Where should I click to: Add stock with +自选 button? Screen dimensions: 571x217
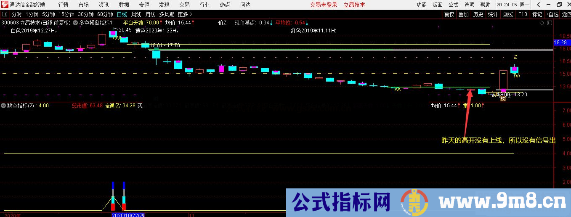[552, 14]
